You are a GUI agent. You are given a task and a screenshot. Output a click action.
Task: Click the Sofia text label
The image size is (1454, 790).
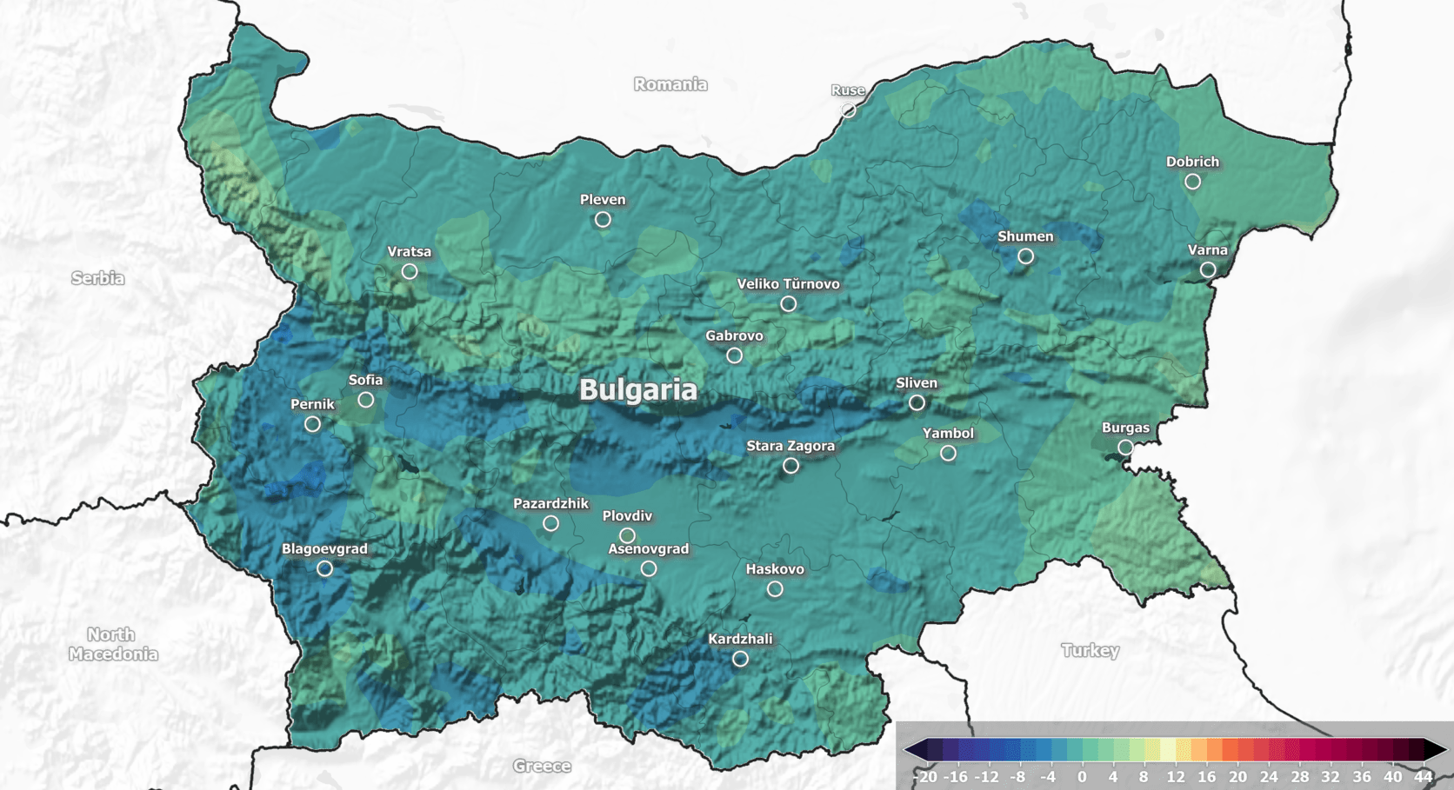click(365, 380)
